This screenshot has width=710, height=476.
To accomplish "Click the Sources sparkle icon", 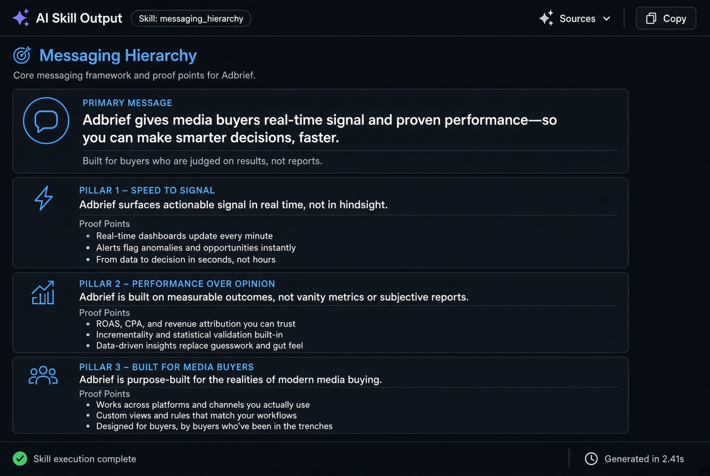I will (x=546, y=18).
